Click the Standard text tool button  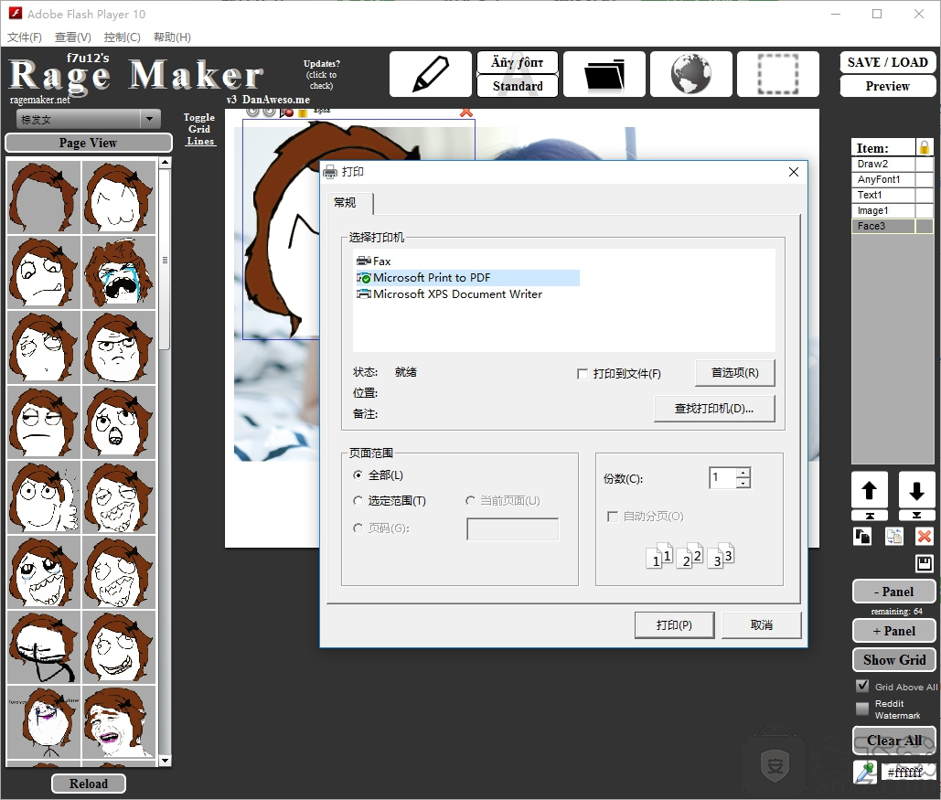point(518,86)
